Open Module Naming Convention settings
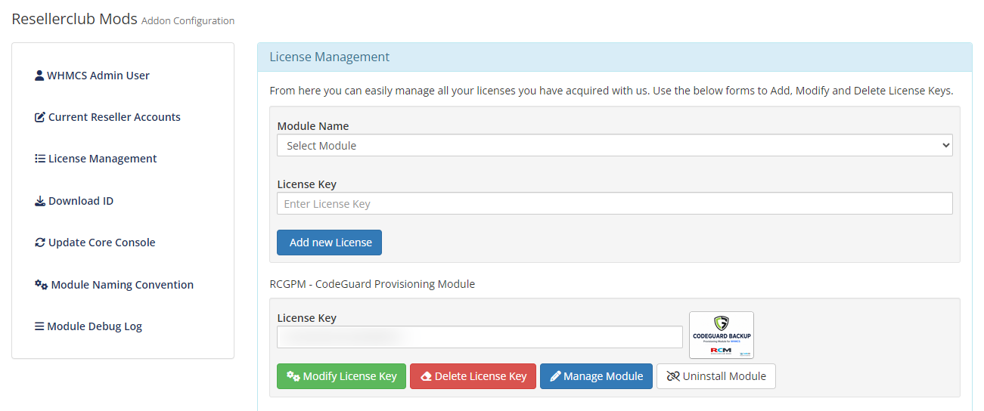The width and height of the screenshot is (984, 411). pyautogui.click(x=114, y=285)
